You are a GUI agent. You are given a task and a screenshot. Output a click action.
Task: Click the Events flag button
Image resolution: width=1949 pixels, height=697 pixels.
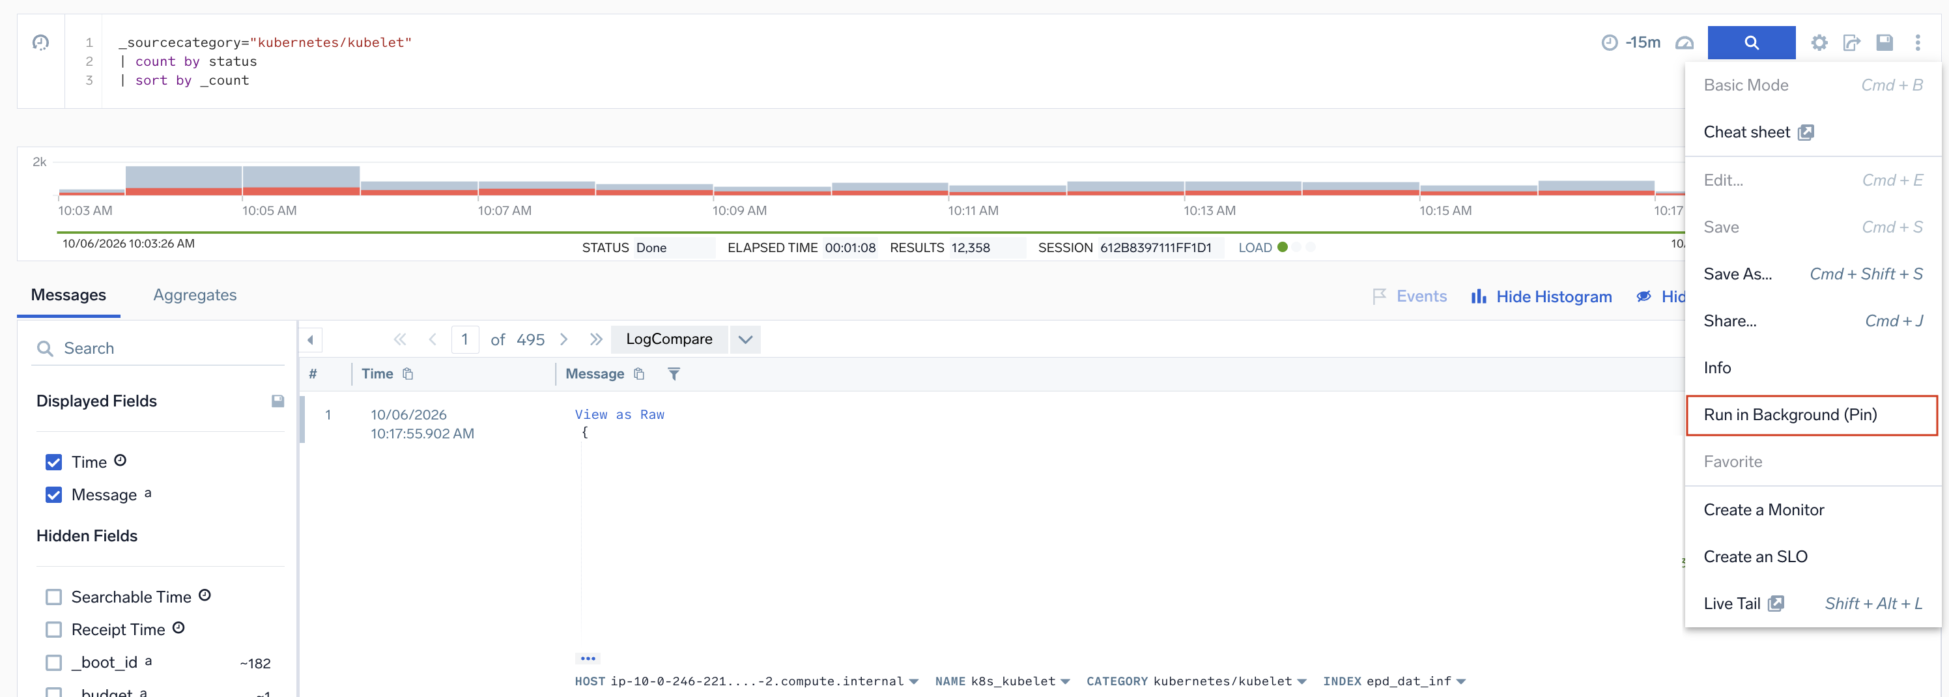point(1409,296)
